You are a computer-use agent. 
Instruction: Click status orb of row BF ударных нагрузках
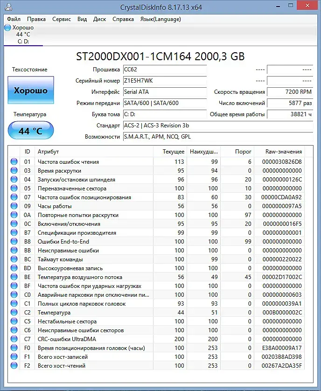14,286
